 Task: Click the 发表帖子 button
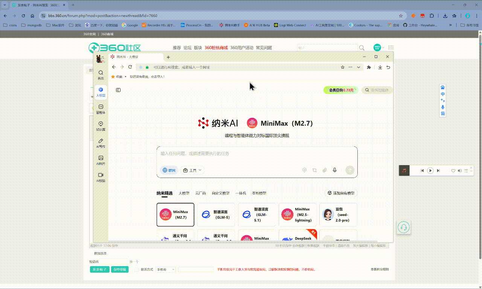tap(100, 269)
